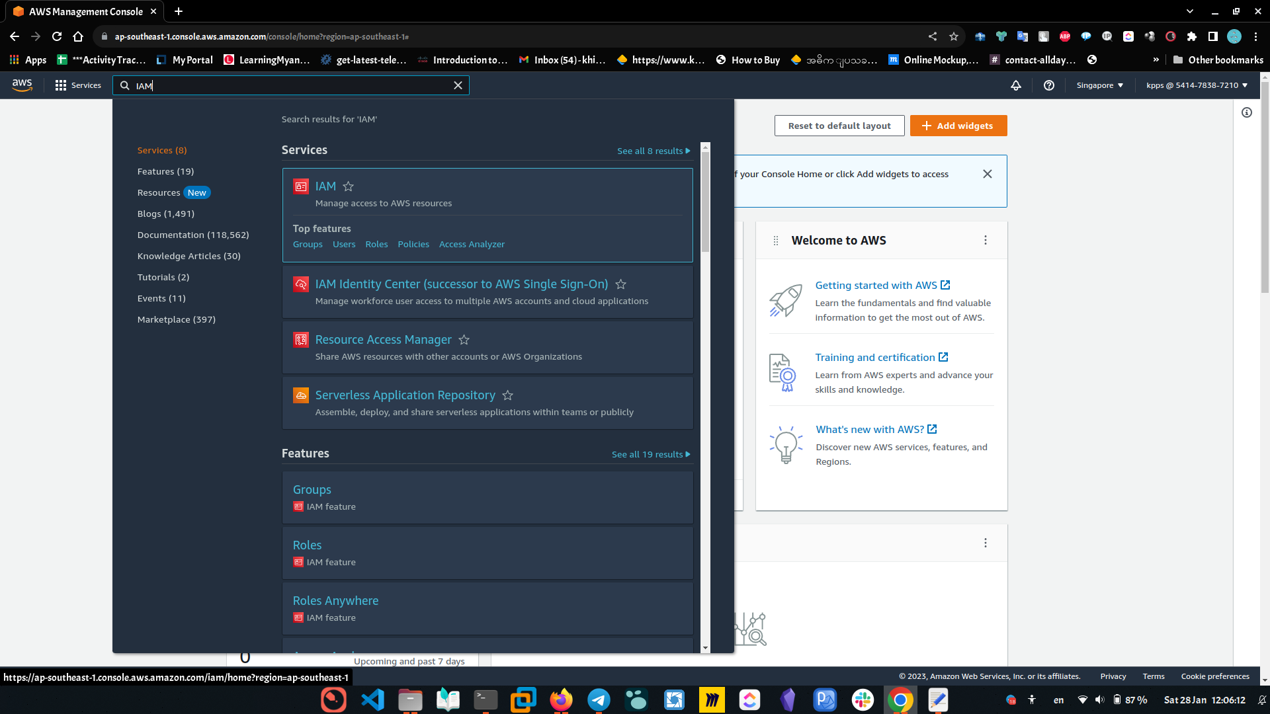Filter results by Resources New
1270x714 pixels.
point(173,192)
